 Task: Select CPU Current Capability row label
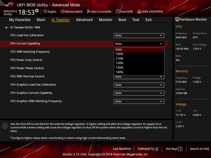click(x=25, y=44)
